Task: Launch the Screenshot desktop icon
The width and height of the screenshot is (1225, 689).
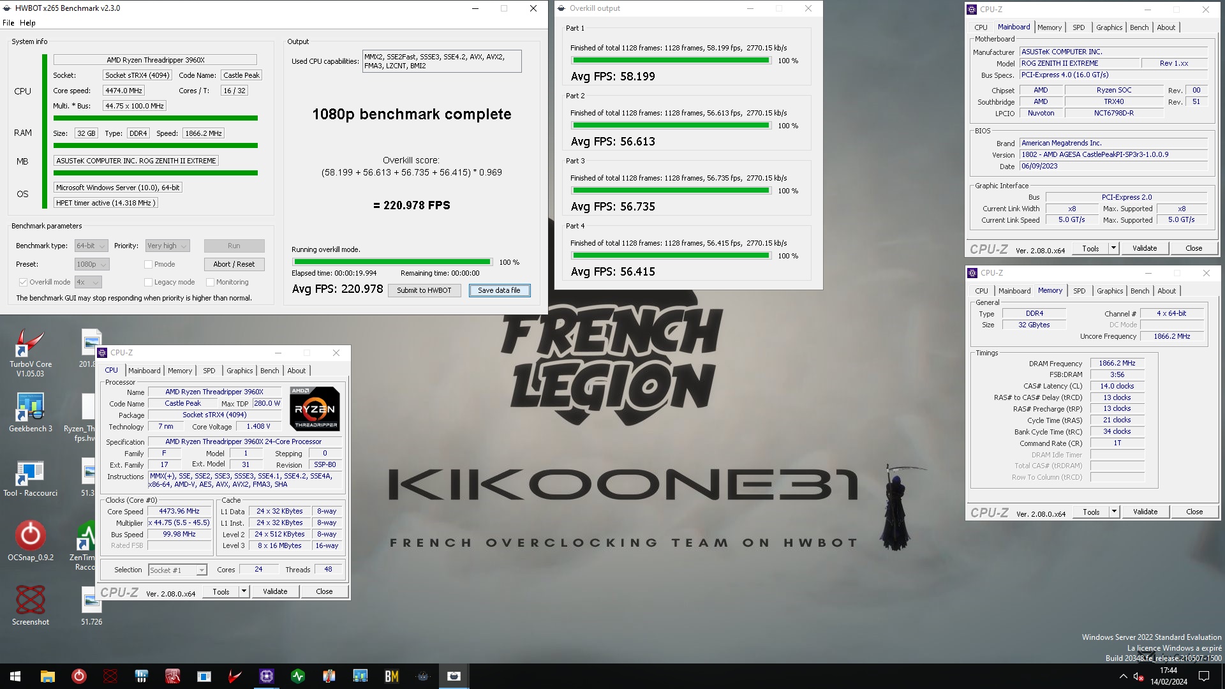Action: pyautogui.click(x=30, y=605)
